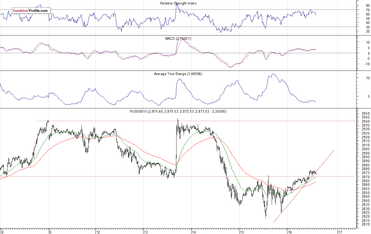Viewport: 371px width, 234px height.
Task: Click the RSI 30 level label
Action: [x=368, y=27]
